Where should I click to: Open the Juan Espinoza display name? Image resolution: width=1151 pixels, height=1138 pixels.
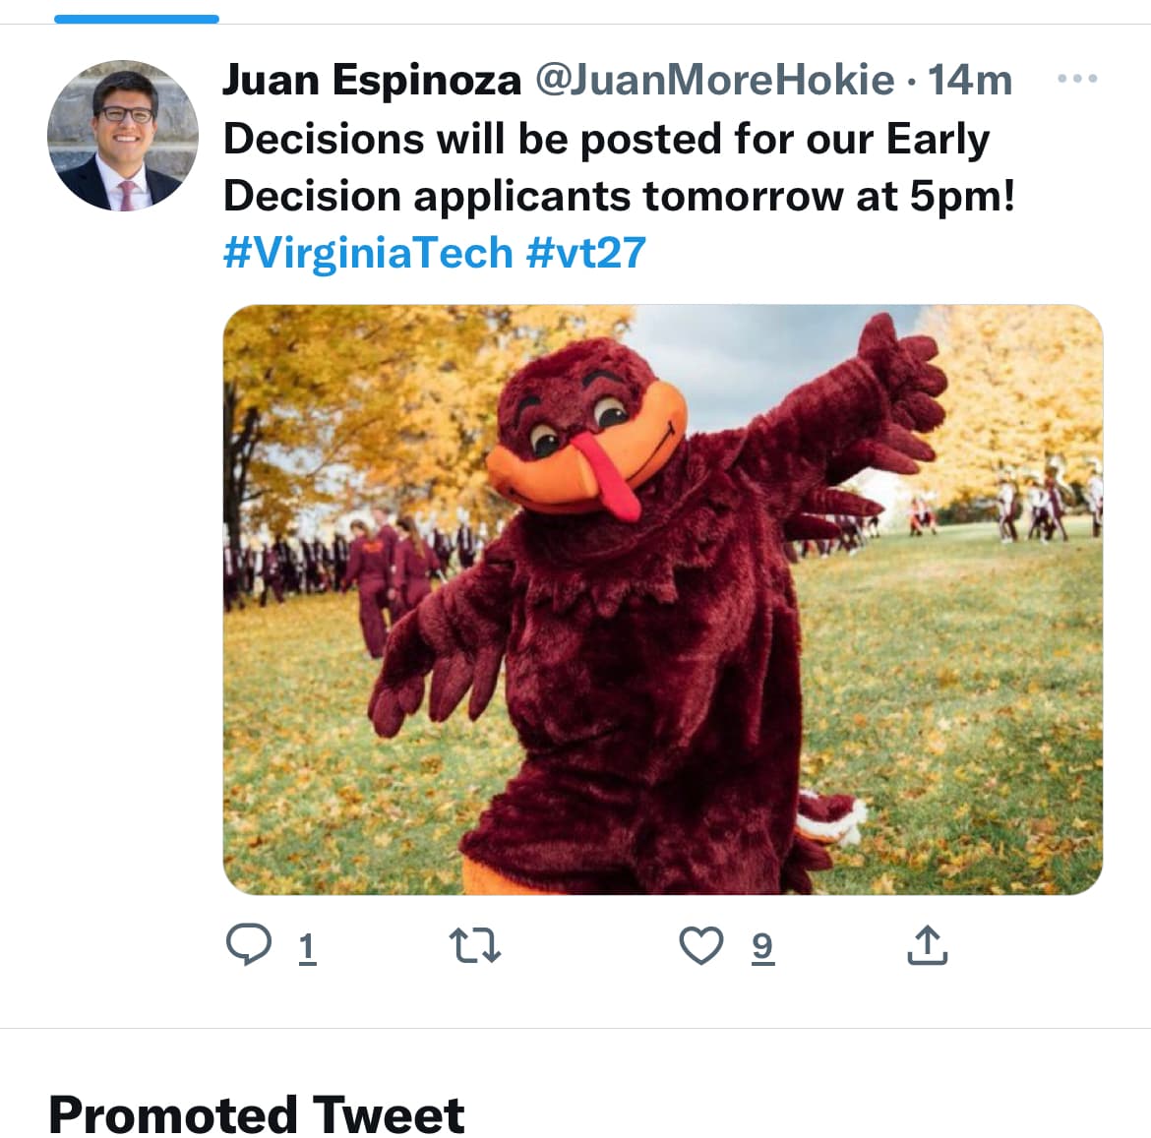(372, 80)
